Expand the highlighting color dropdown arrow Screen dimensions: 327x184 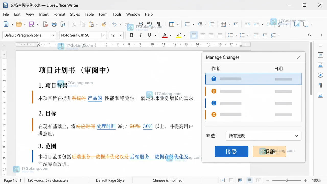(184, 35)
